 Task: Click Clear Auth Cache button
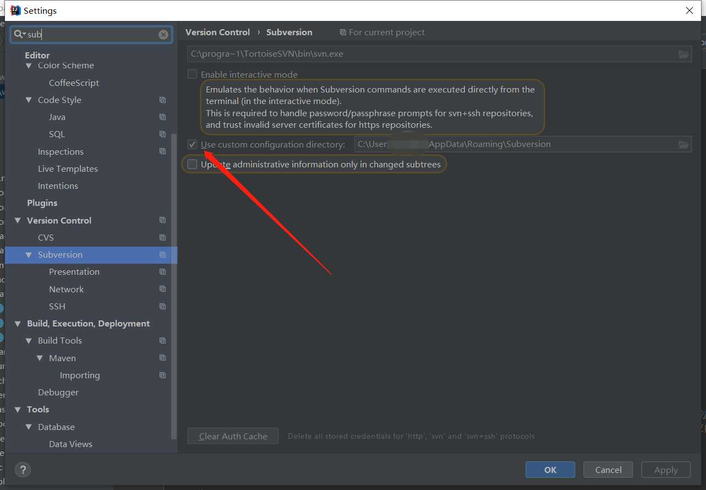(x=233, y=436)
